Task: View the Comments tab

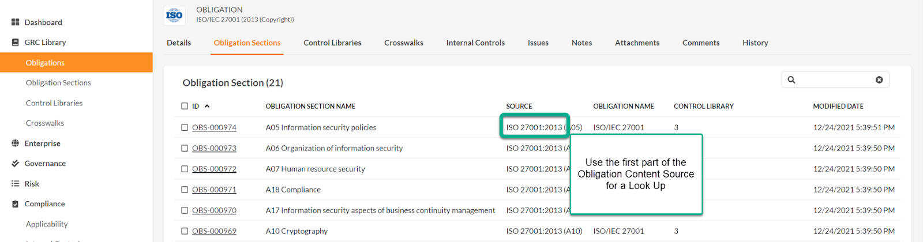Action: coord(701,43)
